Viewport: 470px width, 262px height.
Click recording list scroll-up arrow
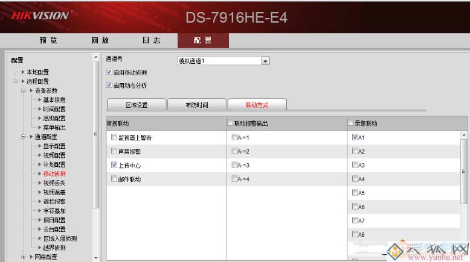464,135
